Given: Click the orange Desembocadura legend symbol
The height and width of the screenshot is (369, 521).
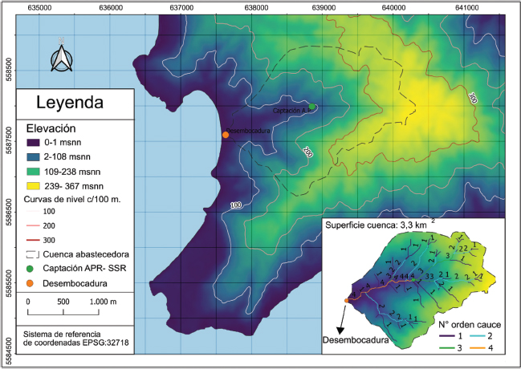Looking at the screenshot, I should [x=30, y=283].
